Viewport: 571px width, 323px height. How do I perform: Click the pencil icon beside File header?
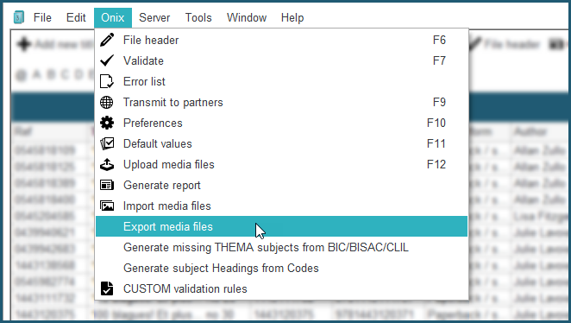pos(107,40)
